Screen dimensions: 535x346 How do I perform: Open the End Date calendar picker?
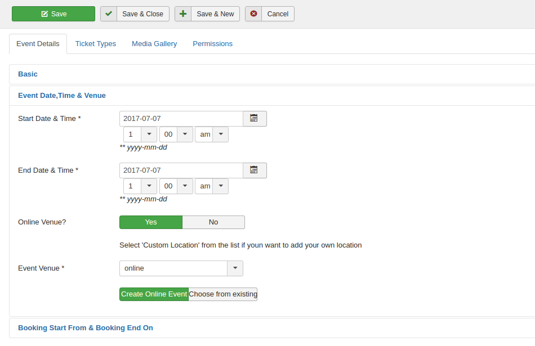coord(254,170)
